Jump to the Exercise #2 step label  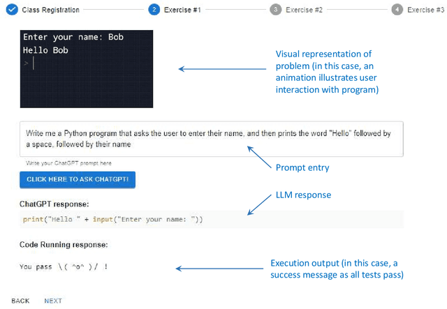point(305,10)
